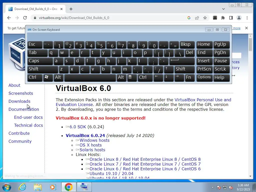Open VirtualBox Personal Use and Evaluation License
Image resolution: width=256 pixels, height=192 pixels.
pyautogui.click(x=143, y=102)
